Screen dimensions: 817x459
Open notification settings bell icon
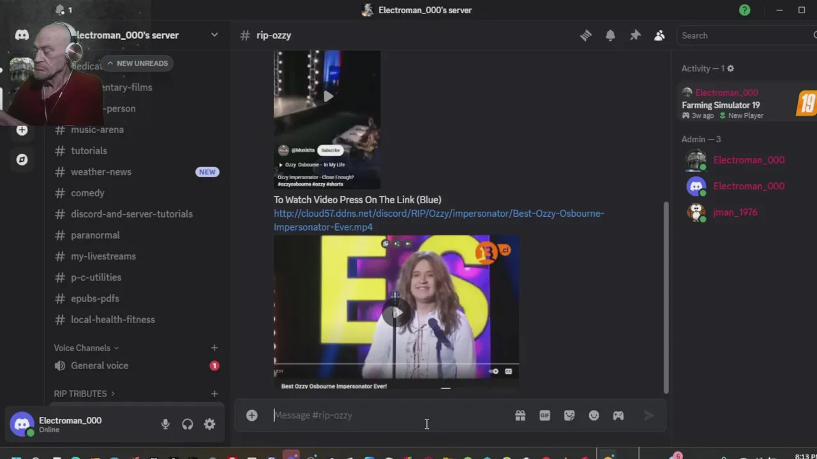pos(610,36)
